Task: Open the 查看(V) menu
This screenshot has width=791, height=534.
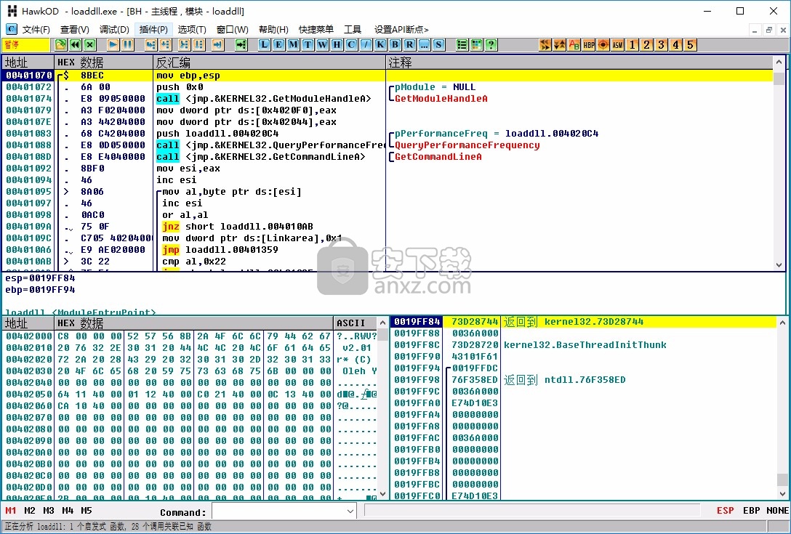Action: point(75,29)
